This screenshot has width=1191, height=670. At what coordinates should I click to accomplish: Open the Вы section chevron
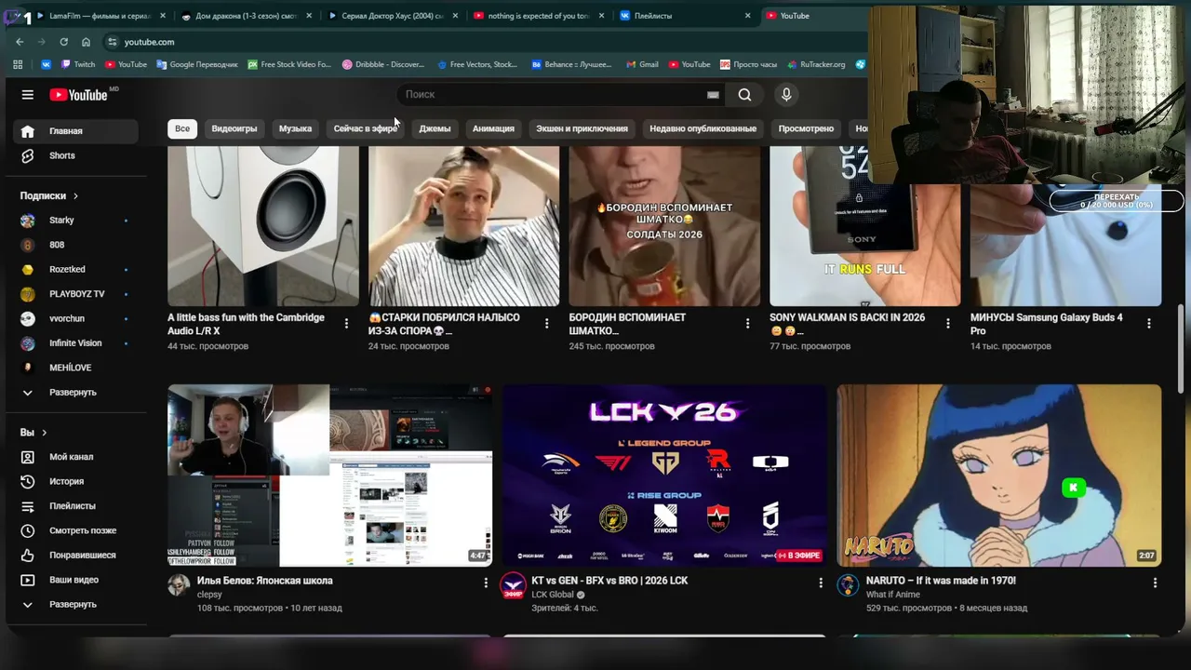click(44, 433)
